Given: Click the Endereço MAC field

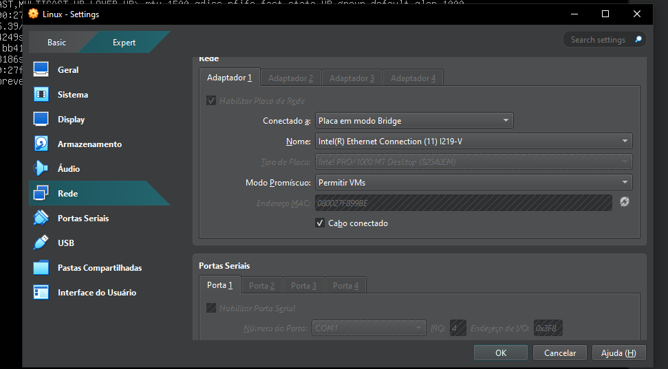Looking at the screenshot, I should tap(464, 203).
